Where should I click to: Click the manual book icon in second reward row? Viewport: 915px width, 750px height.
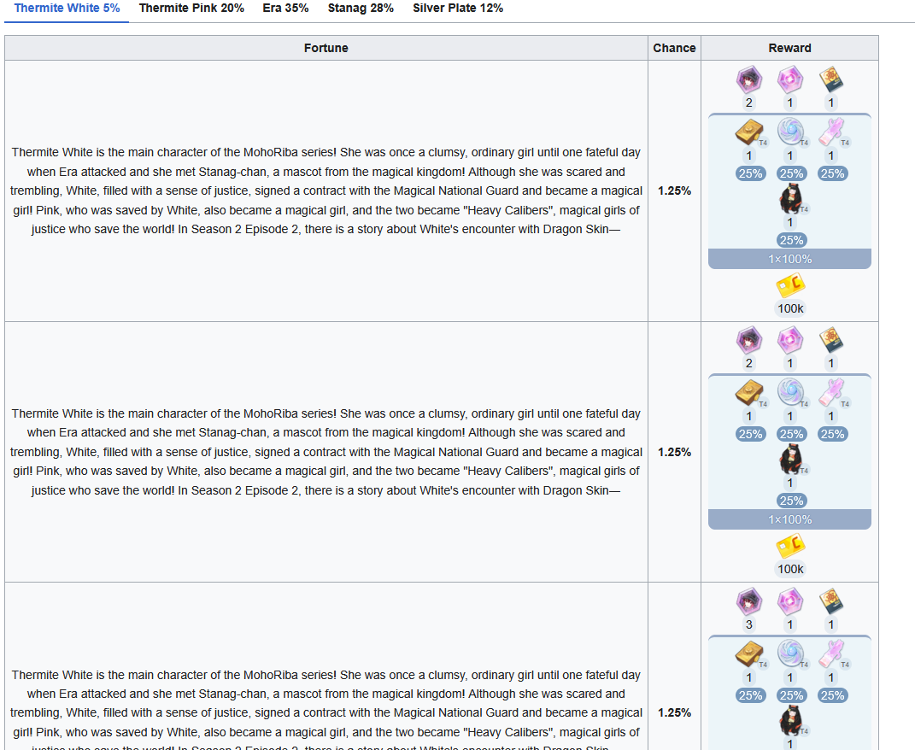click(830, 340)
